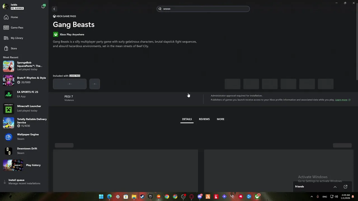This screenshot has height=201, width=358.
Task: Open Discord from the taskbar
Action: click(200, 197)
